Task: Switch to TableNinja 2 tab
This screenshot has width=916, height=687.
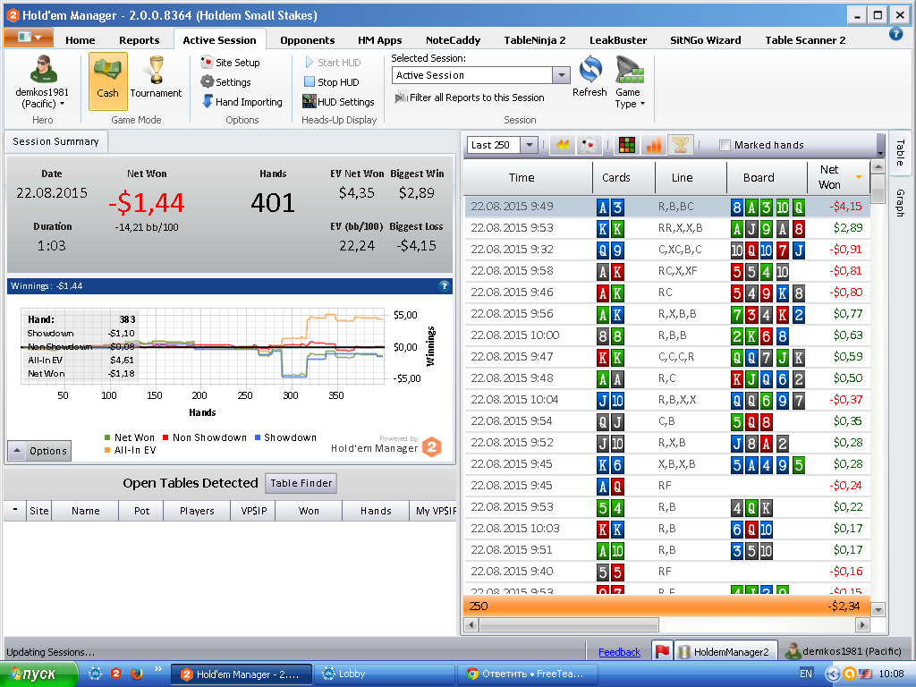Action: (535, 40)
